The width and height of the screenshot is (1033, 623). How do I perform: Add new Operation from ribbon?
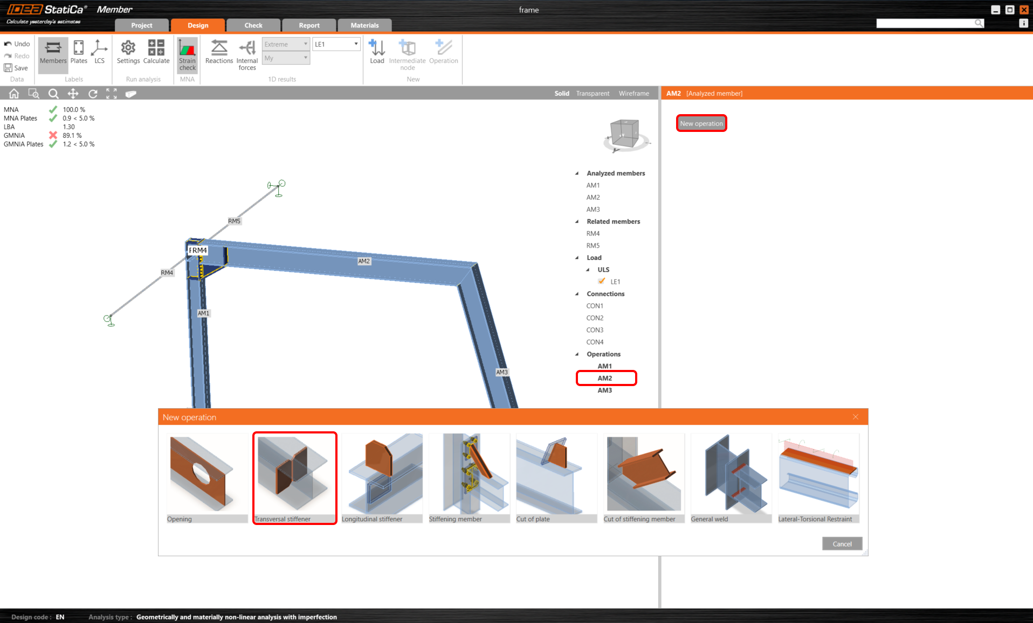point(443,52)
